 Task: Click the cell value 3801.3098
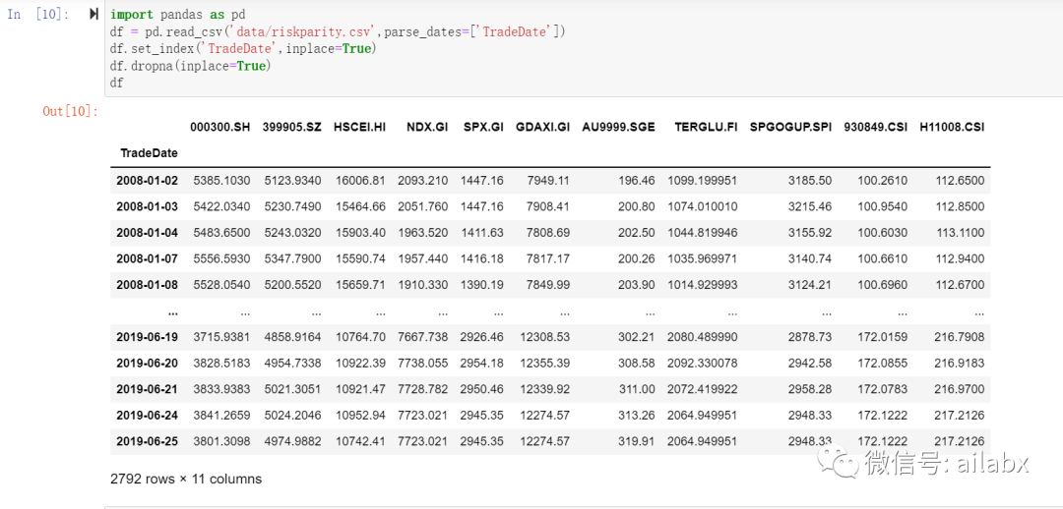click(221, 440)
